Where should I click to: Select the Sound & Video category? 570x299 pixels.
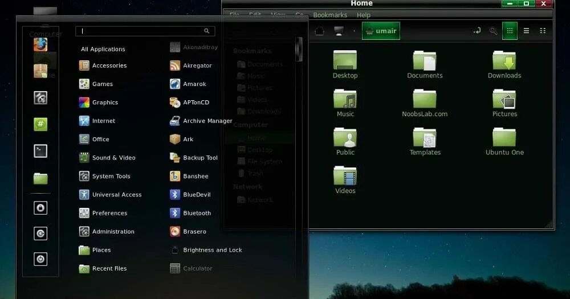tap(107, 158)
